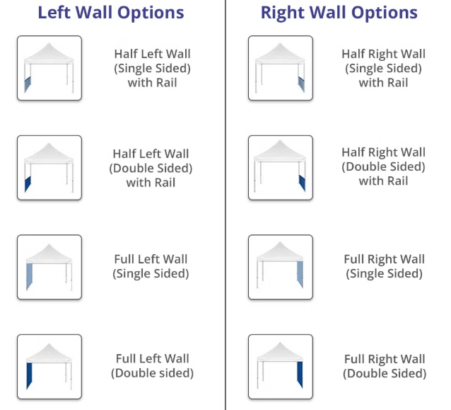Pick the Full Left Wall Single Sided tent icon
This screenshot has width=451, height=410.
coord(49,267)
